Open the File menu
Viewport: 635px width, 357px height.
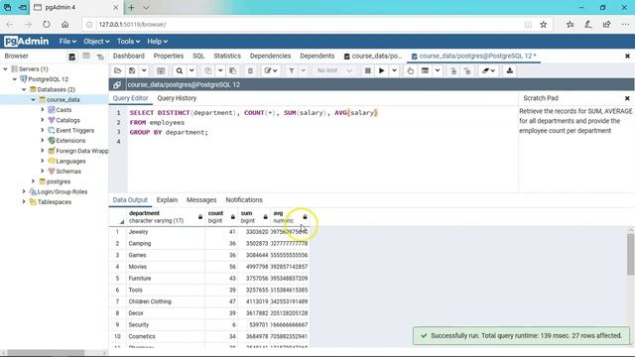coord(67,42)
